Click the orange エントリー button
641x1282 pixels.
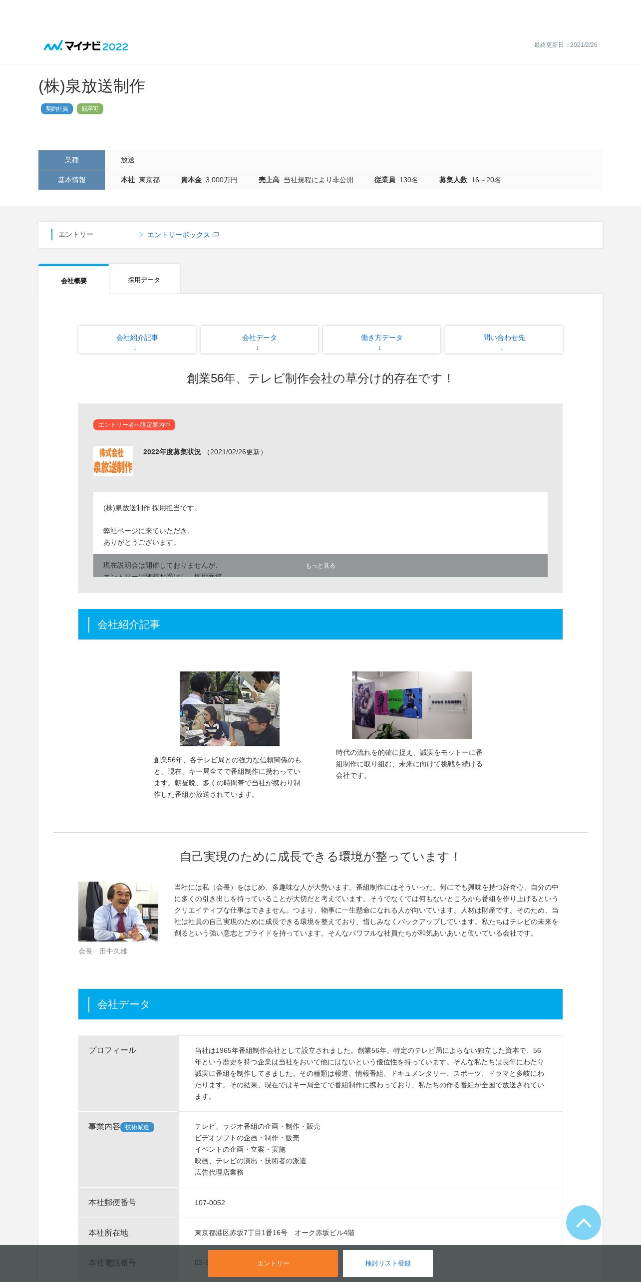point(273,1264)
